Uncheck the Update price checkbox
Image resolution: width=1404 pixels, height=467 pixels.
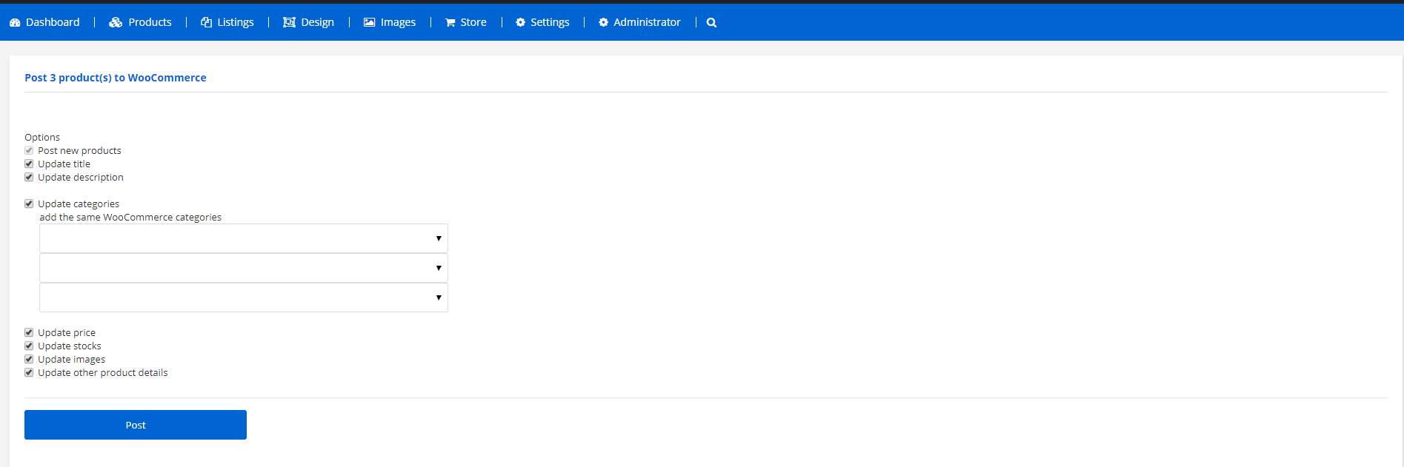(29, 332)
